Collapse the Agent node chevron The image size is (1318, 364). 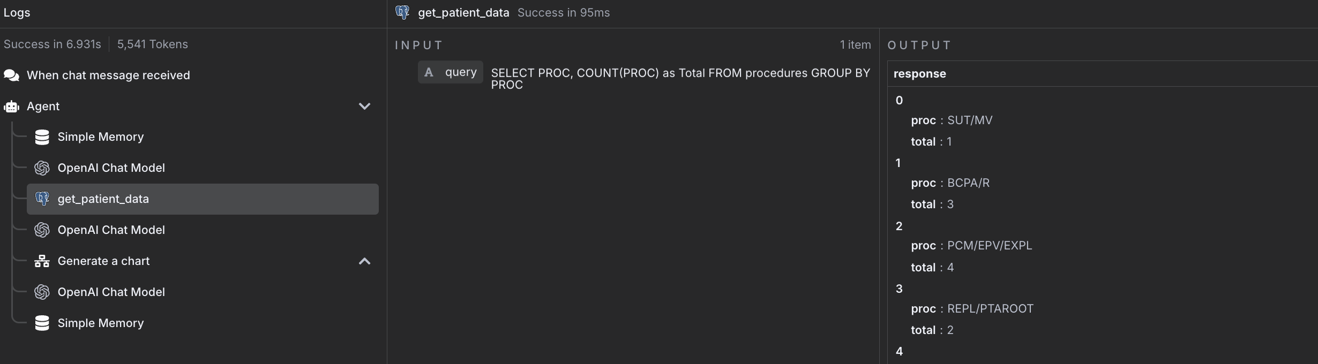364,106
